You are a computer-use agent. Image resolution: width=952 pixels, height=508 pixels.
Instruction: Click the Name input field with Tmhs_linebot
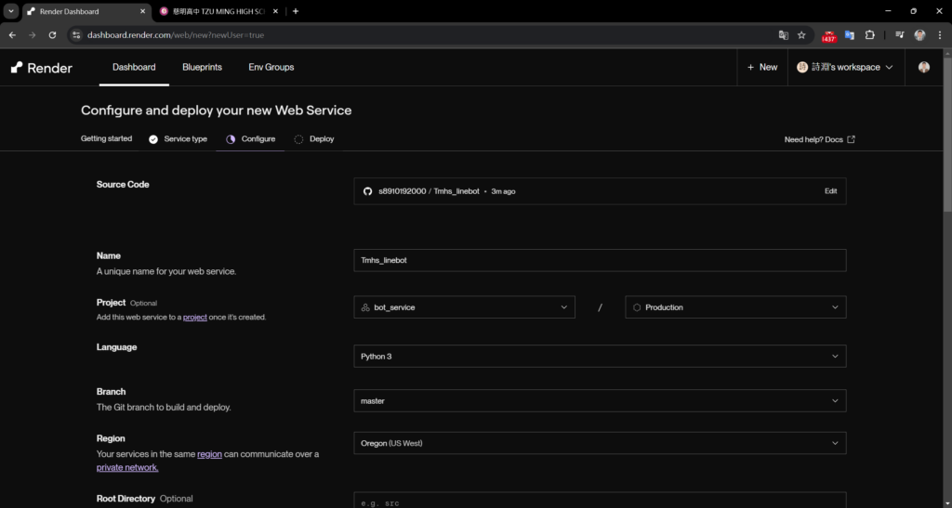pos(600,260)
